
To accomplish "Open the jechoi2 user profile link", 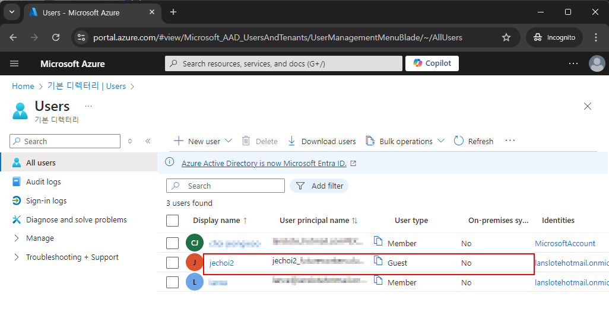I will [x=221, y=263].
